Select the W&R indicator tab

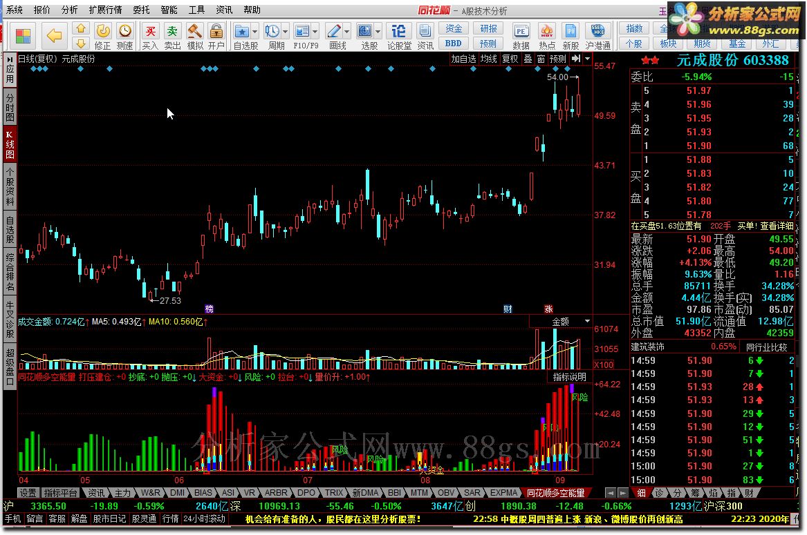(x=150, y=492)
